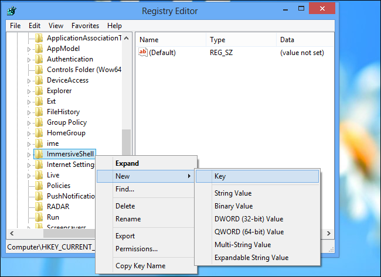Open the Favorites menu
Image resolution: width=381 pixels, height=277 pixels.
(x=86, y=26)
